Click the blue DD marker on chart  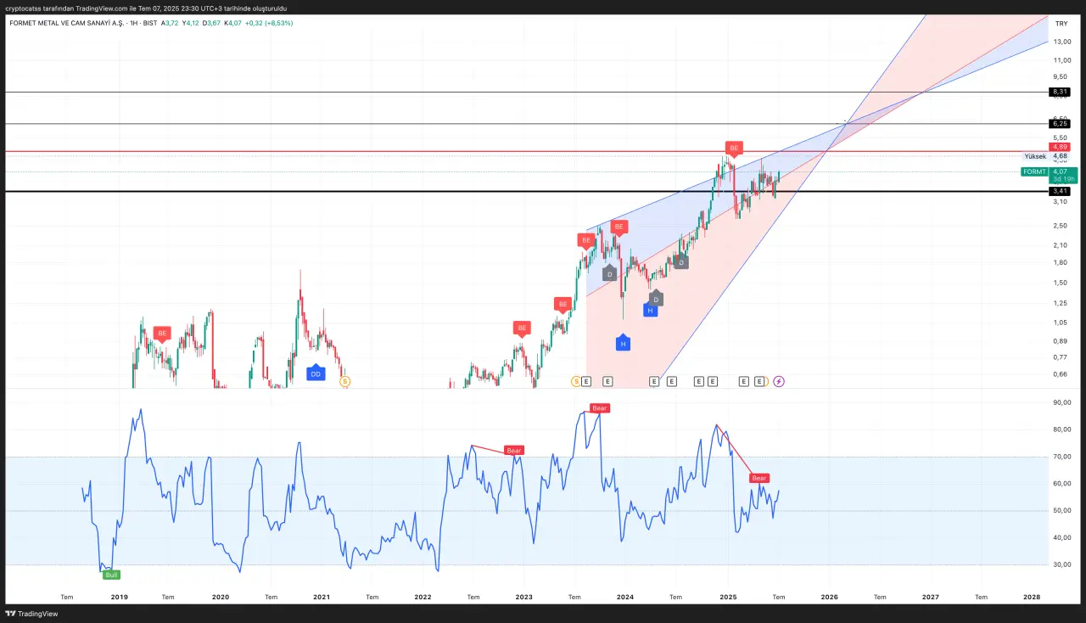[316, 373]
